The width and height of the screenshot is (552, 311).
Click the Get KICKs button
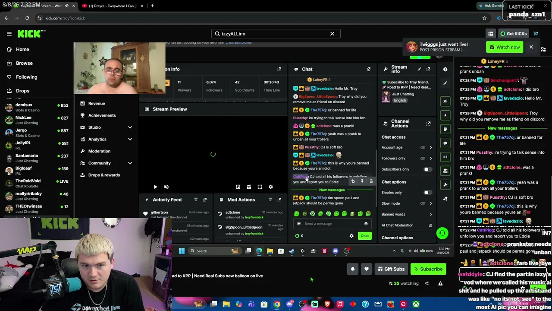tap(513, 34)
